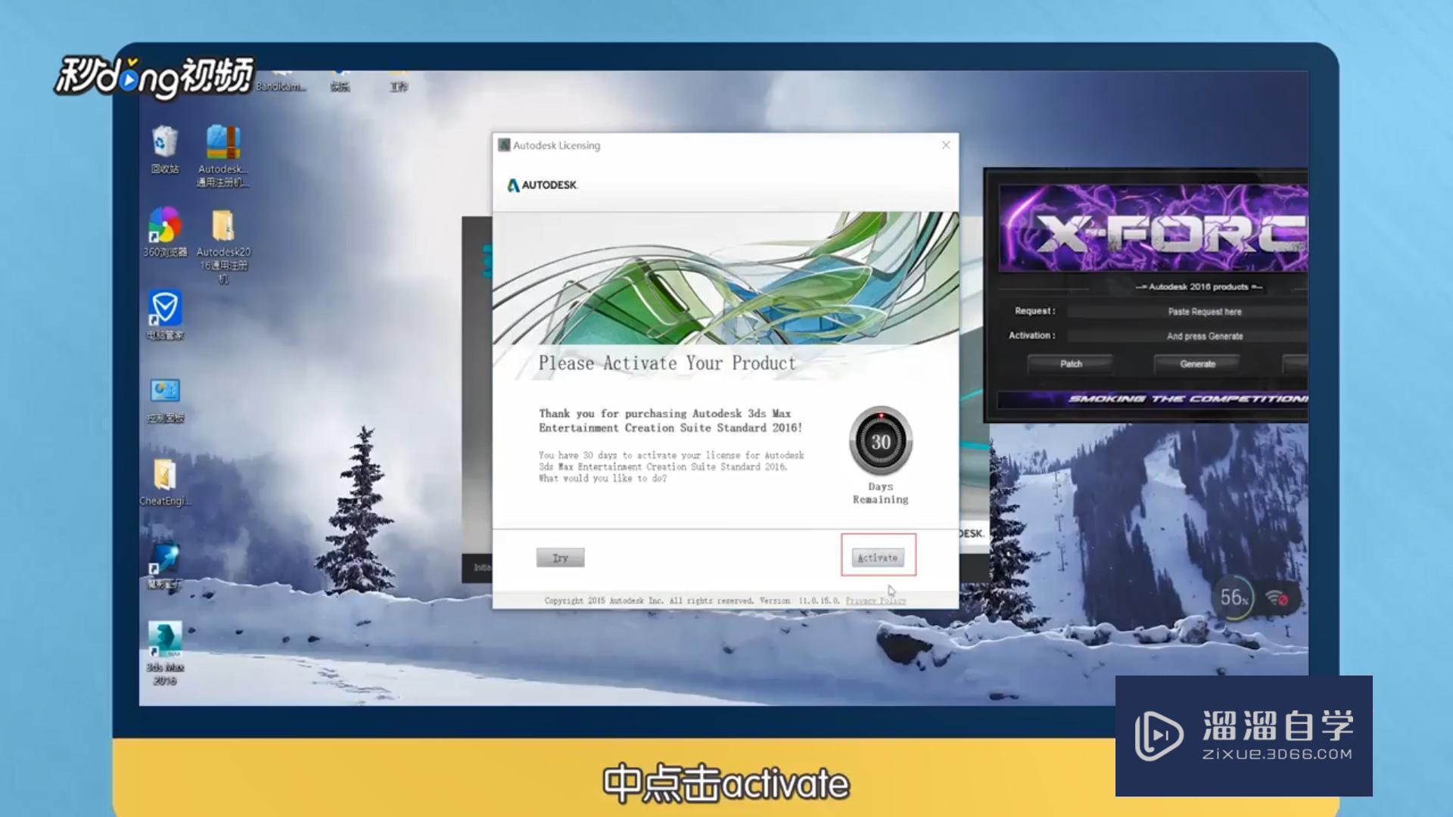Select the Bandicam desktop icon label
The height and width of the screenshot is (817, 1453).
(x=281, y=86)
